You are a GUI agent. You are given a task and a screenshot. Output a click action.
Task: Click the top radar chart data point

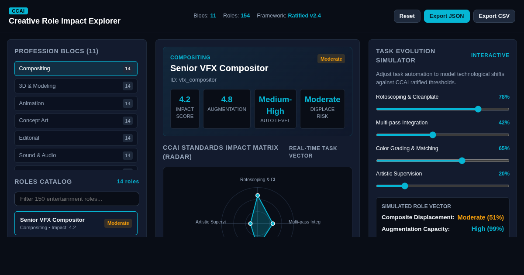coord(258,196)
